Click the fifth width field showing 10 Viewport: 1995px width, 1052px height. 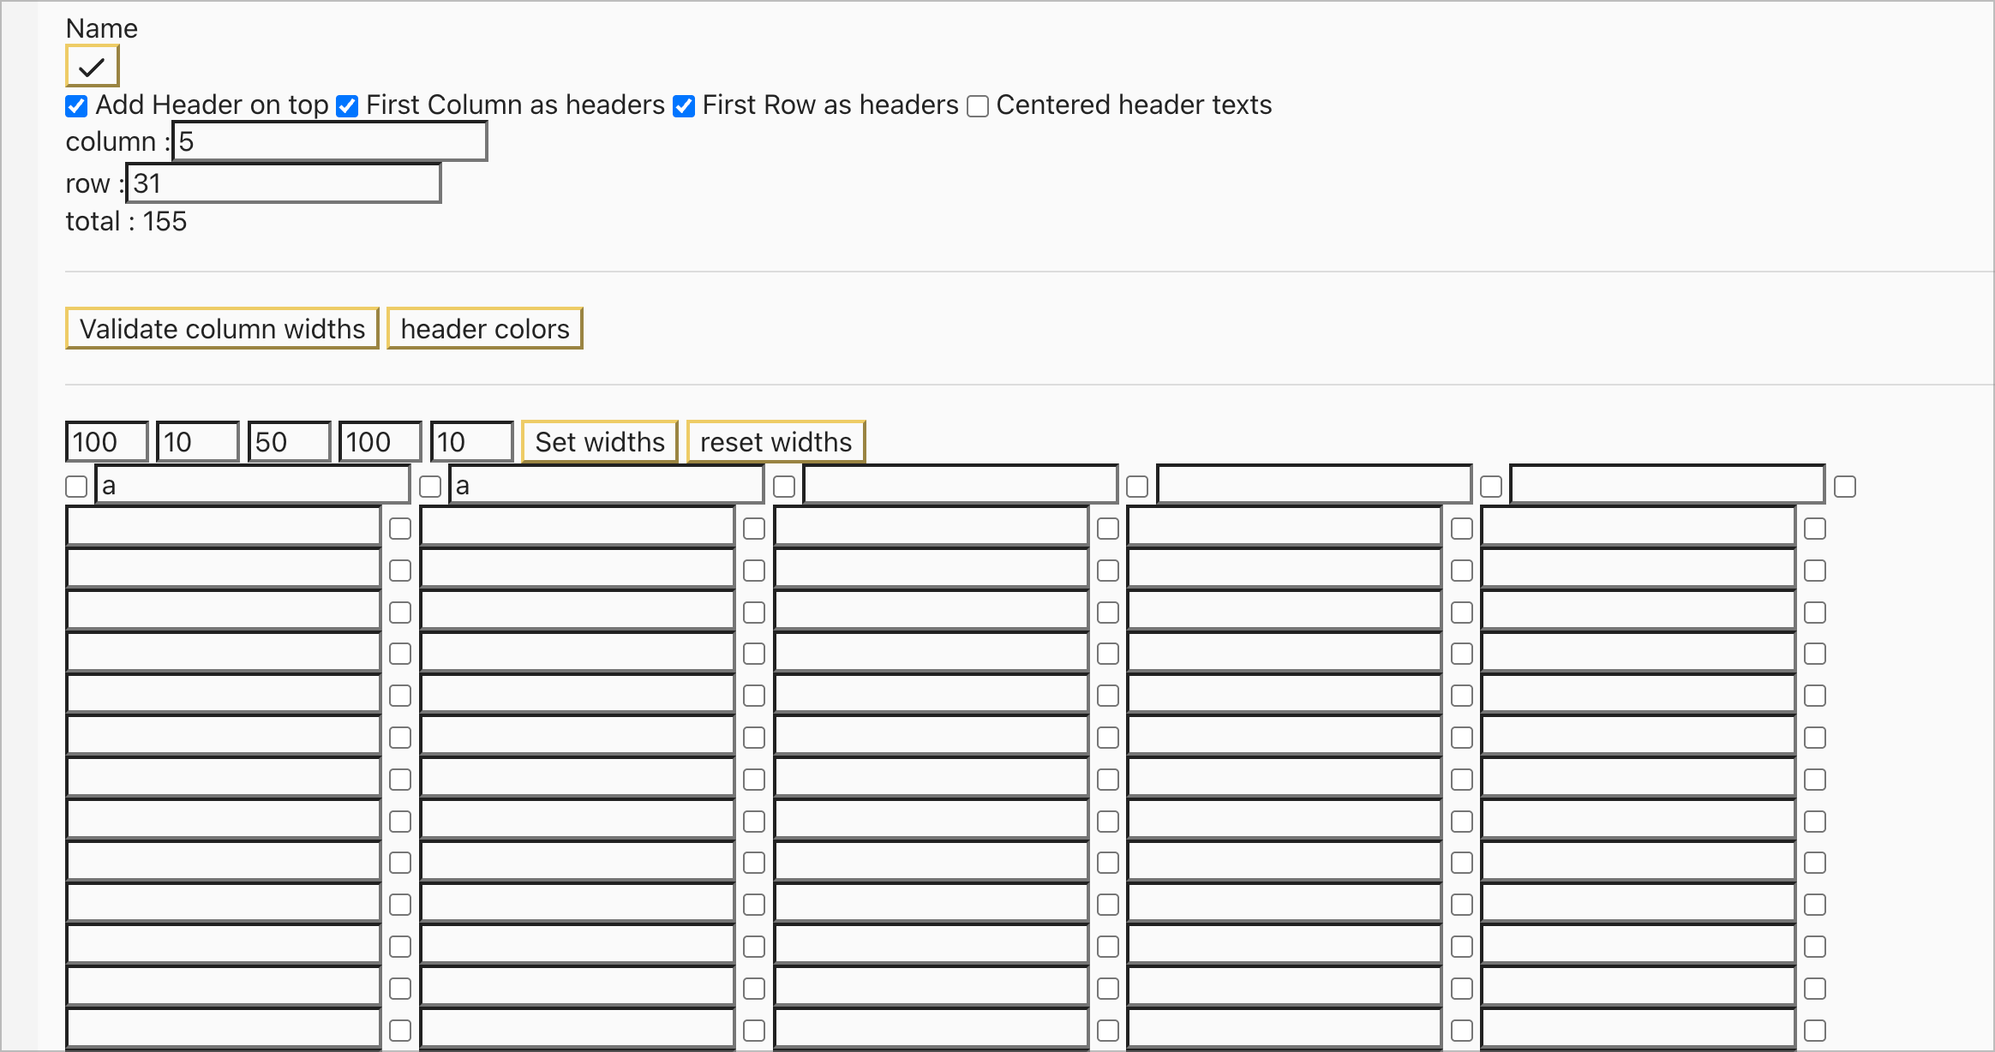tap(470, 442)
